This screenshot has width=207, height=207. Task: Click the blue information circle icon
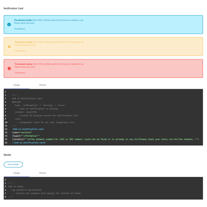point(9,24)
